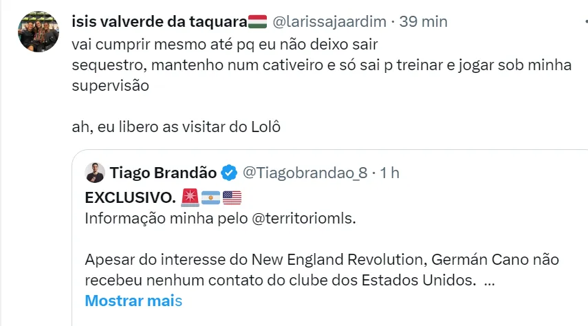The height and width of the screenshot is (326, 588).
Task: Click the line mentioning Lolô visits
Action: click(x=176, y=127)
